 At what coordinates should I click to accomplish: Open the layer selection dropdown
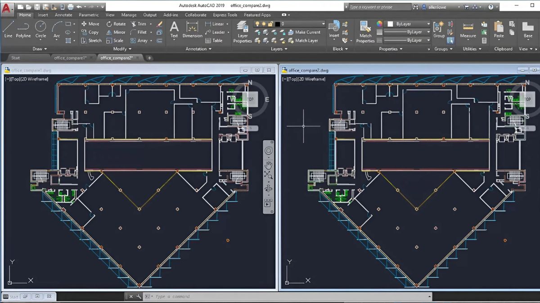tap(324, 23)
